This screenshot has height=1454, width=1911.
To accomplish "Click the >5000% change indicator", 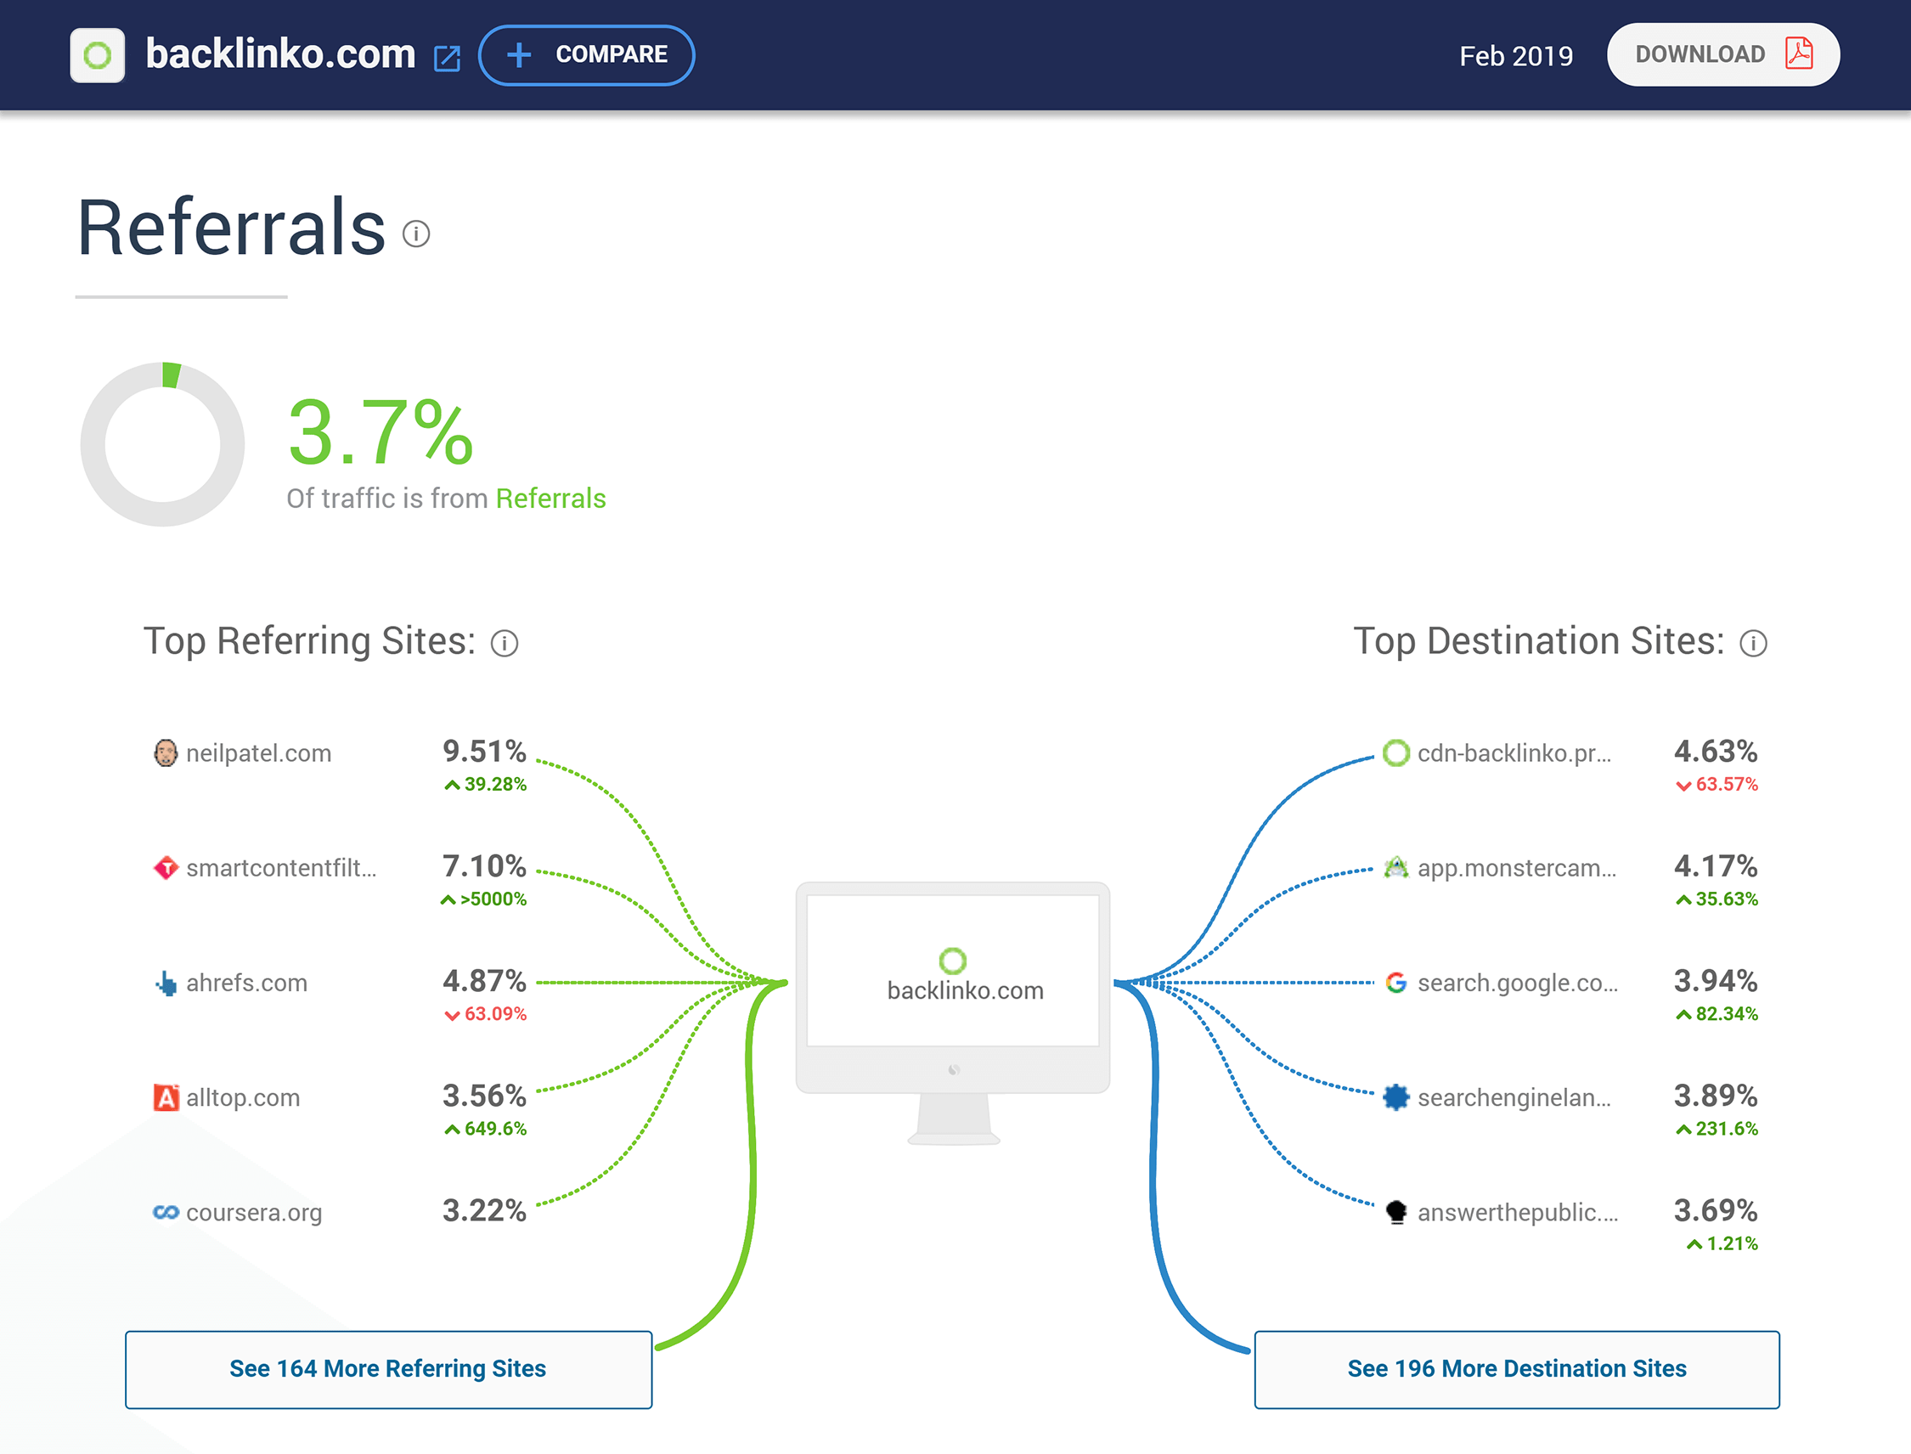I will [x=483, y=899].
